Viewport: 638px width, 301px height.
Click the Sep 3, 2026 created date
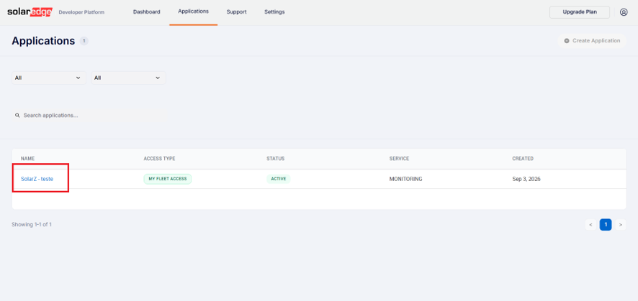[526, 179]
